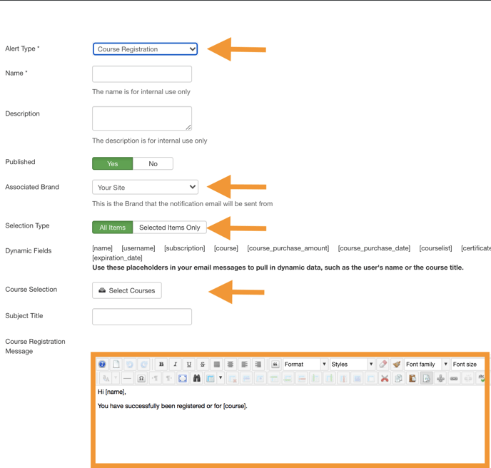Expand the table icon dropdown arrow
The height and width of the screenshot is (468, 491).
coord(221,378)
